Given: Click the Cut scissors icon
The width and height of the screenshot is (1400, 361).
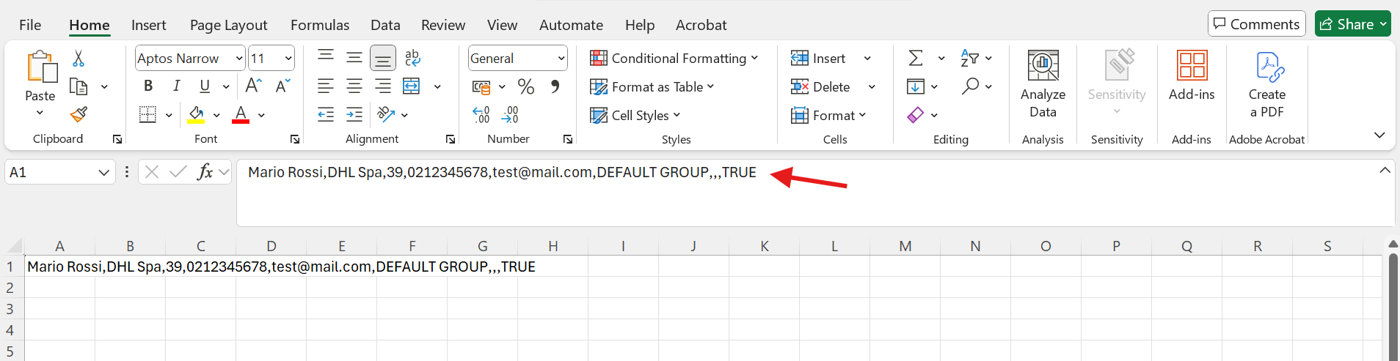Looking at the screenshot, I should coord(79,59).
